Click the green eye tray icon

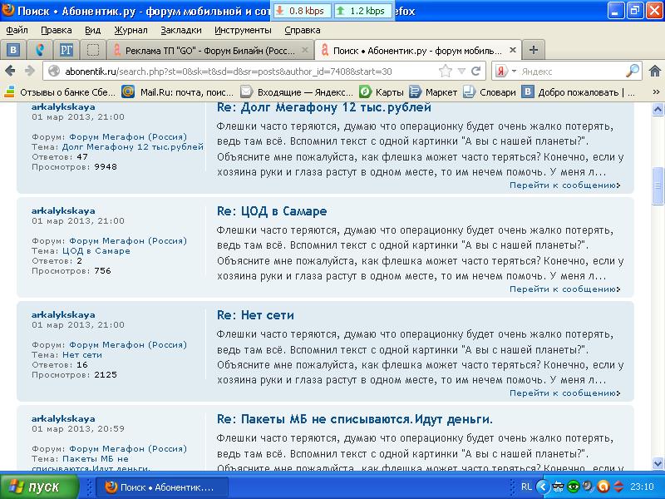tap(574, 487)
